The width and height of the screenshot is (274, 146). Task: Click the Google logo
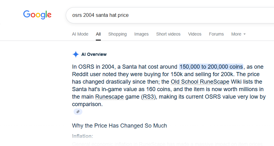[x=37, y=15]
